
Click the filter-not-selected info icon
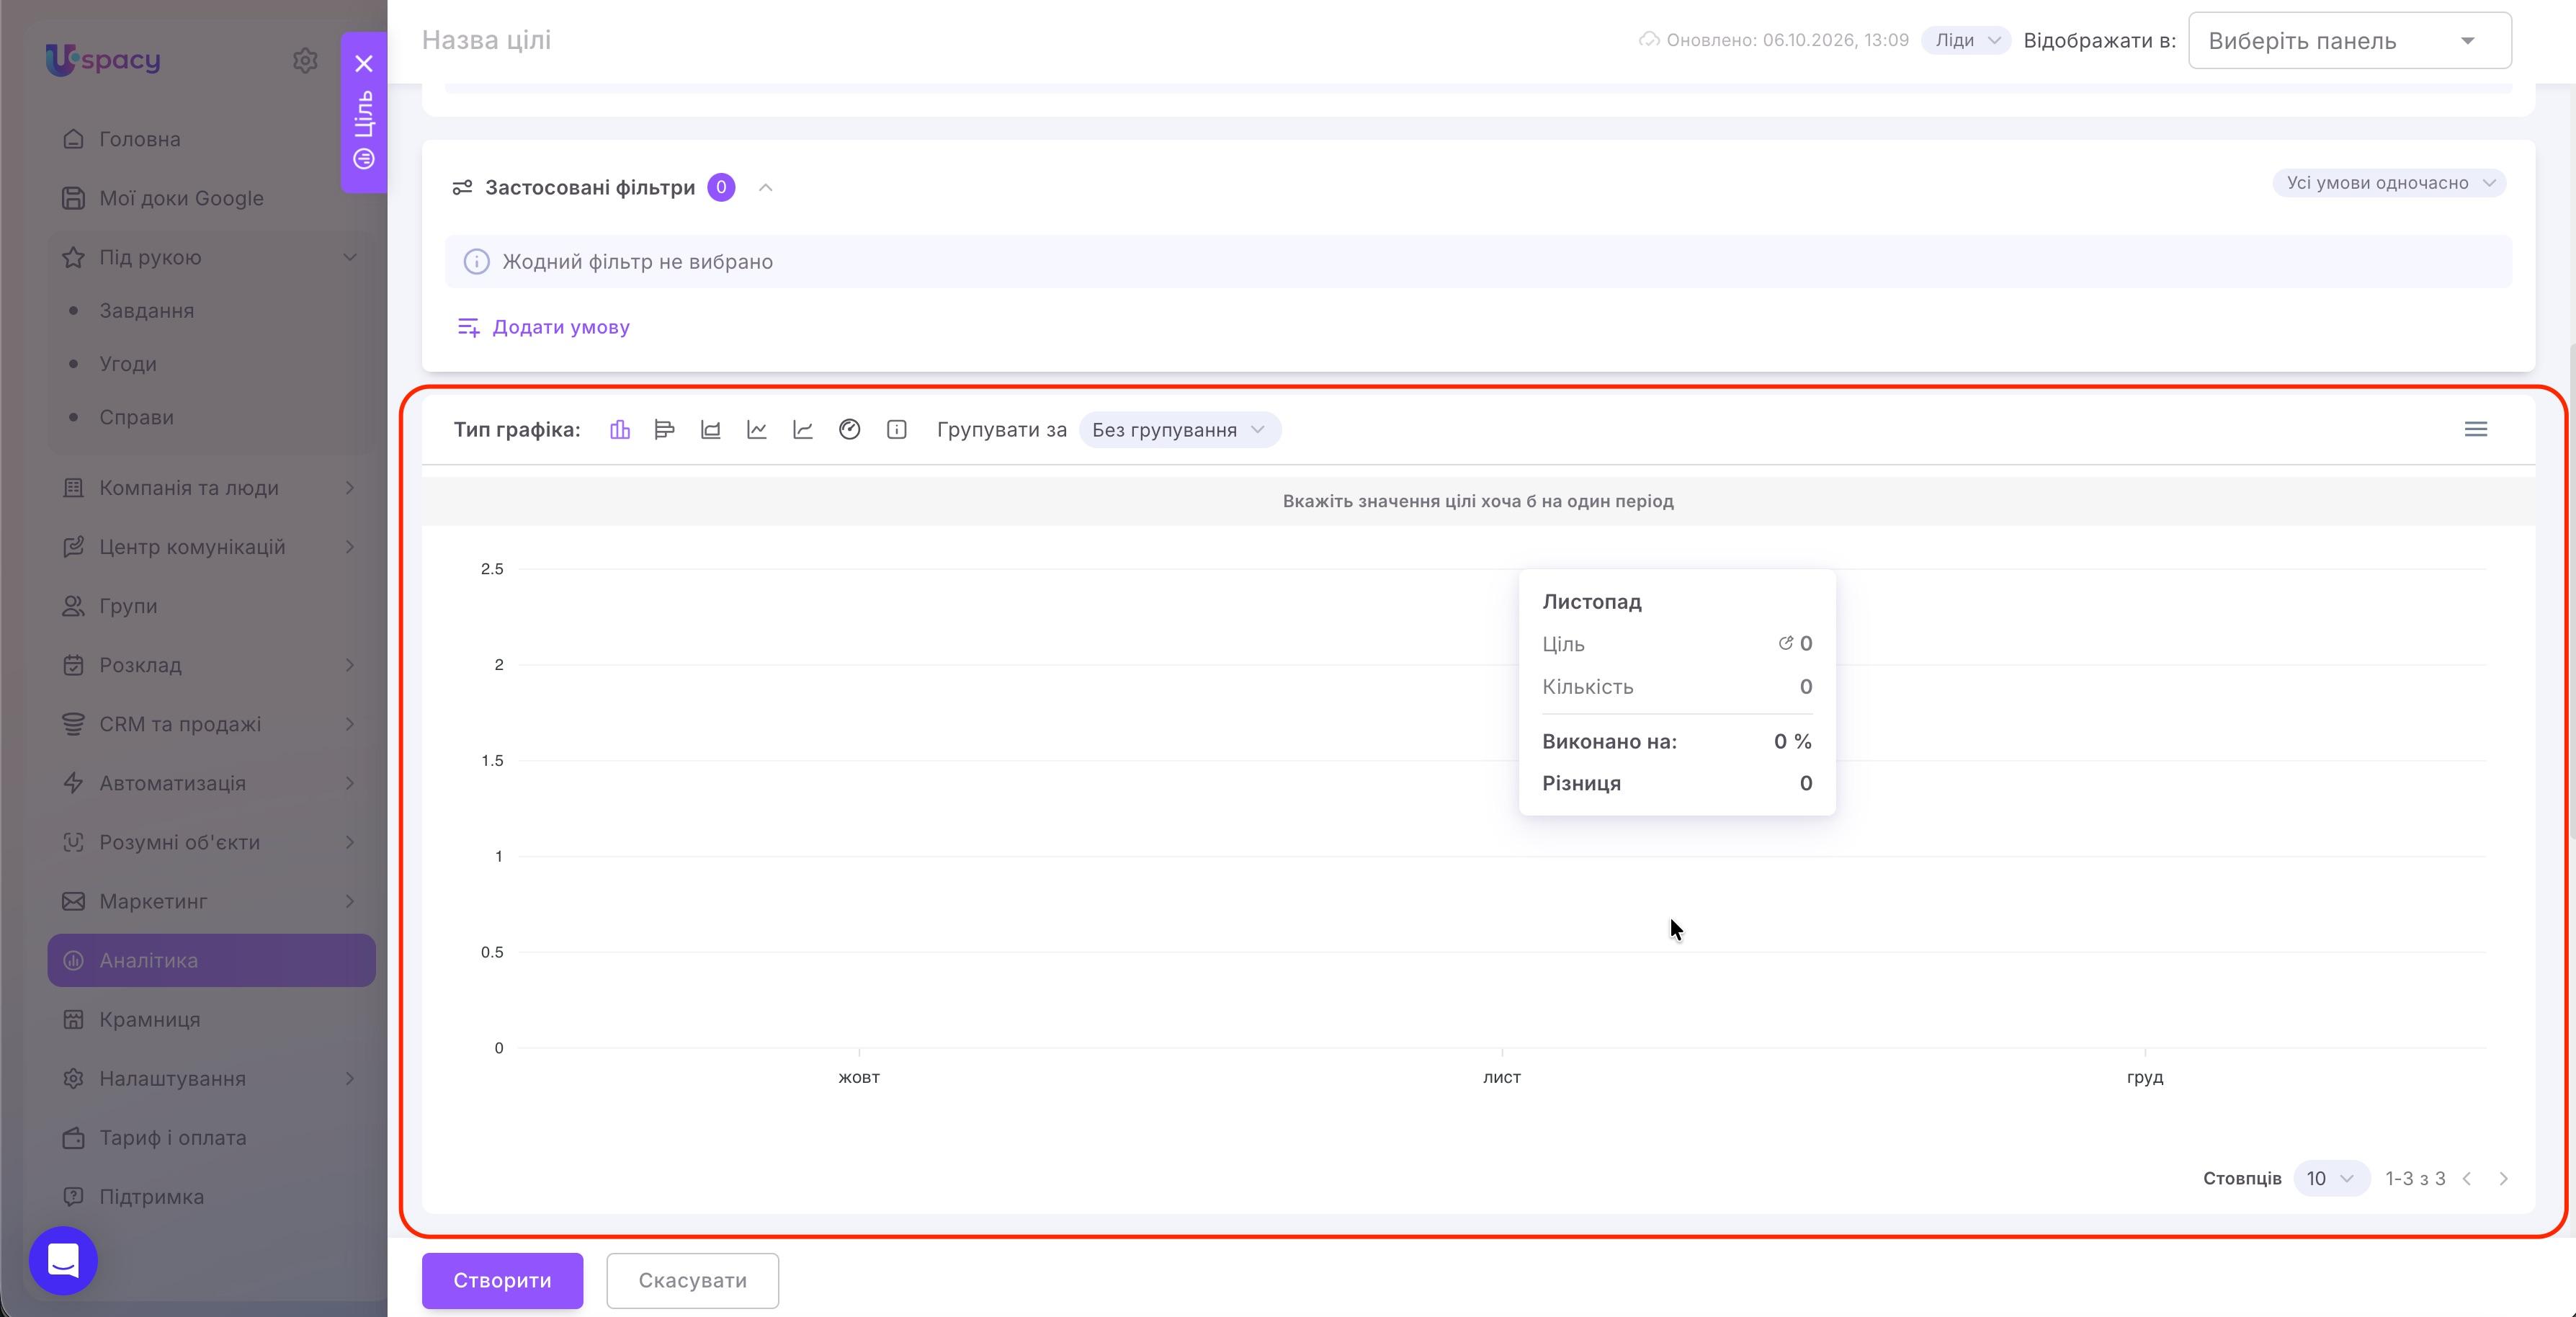pyautogui.click(x=476, y=262)
